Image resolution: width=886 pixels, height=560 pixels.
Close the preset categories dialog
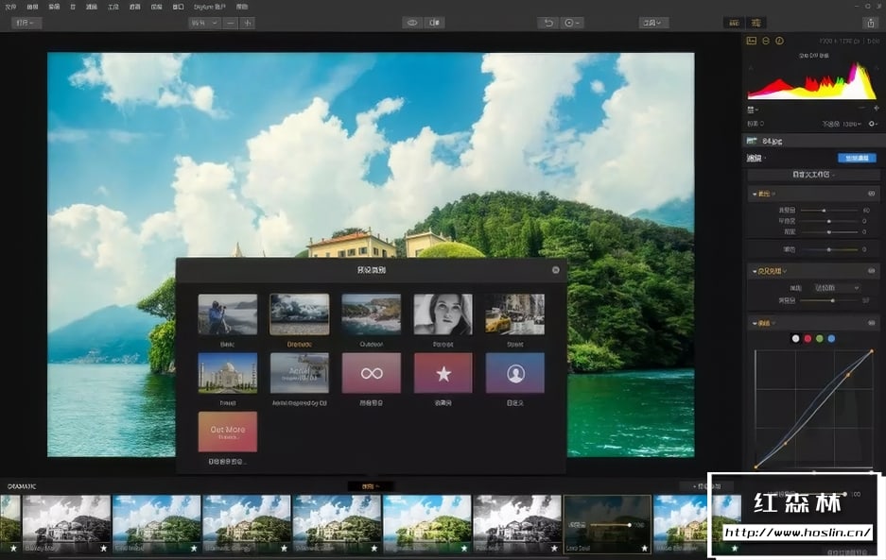click(555, 270)
